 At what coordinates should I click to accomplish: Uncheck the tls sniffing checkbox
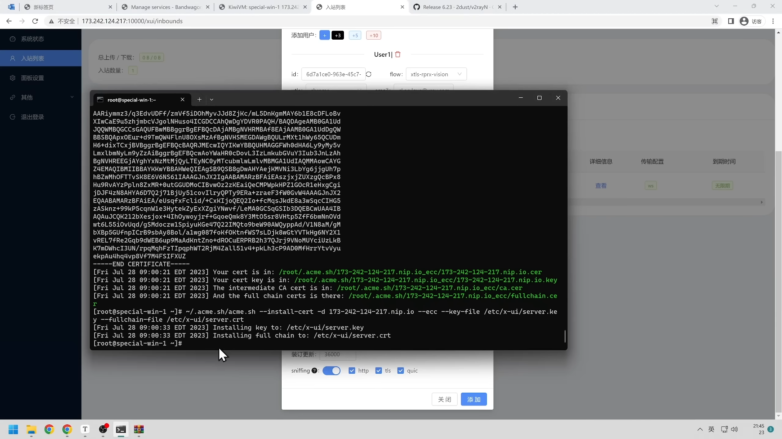point(378,370)
